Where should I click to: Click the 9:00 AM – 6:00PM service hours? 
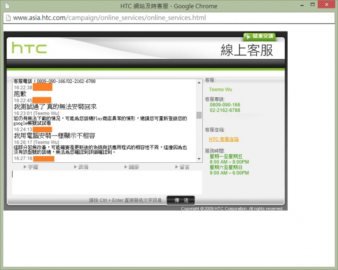pos(229,173)
